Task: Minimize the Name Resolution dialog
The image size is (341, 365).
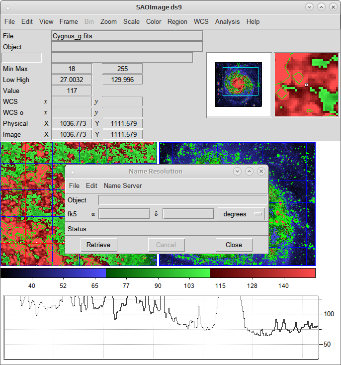Action: point(237,172)
